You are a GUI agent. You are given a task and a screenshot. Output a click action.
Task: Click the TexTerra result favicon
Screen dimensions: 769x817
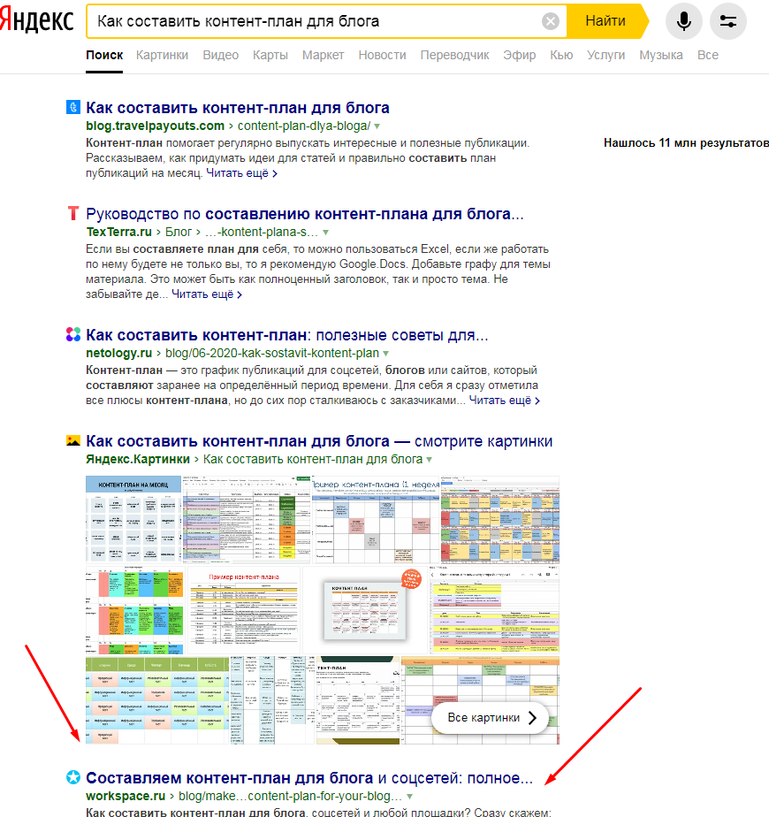point(73,213)
